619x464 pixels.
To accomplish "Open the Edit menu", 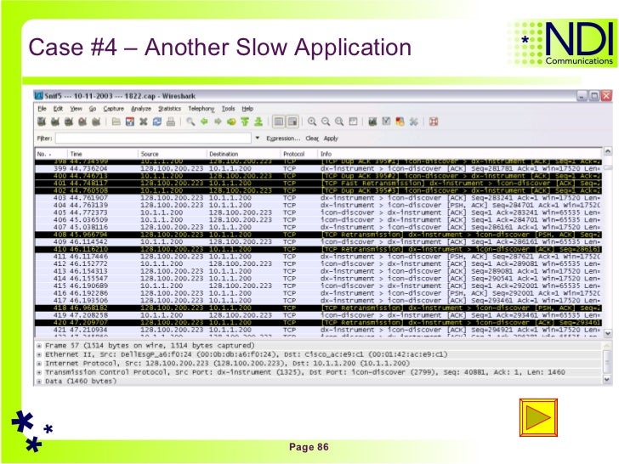I will coord(58,109).
